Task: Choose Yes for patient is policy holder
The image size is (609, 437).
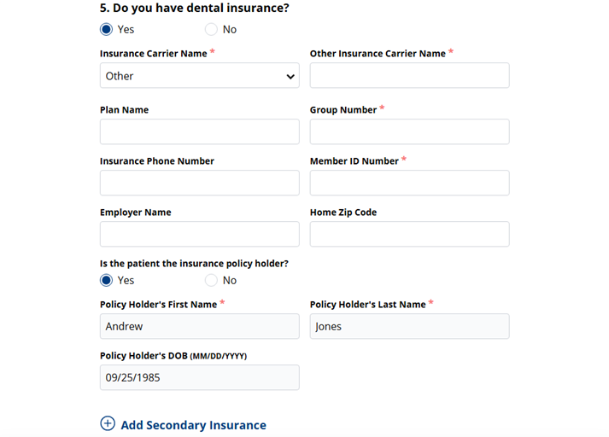Action: (107, 280)
